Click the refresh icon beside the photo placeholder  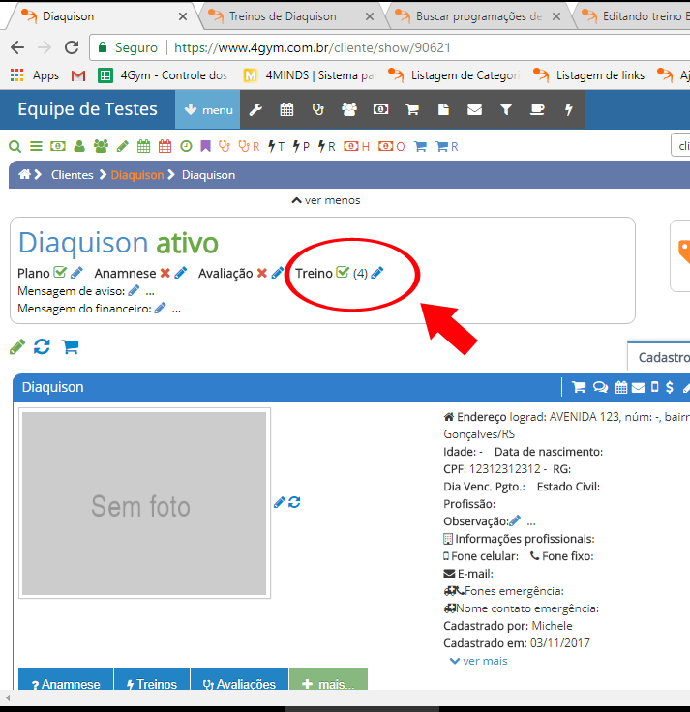(x=294, y=502)
